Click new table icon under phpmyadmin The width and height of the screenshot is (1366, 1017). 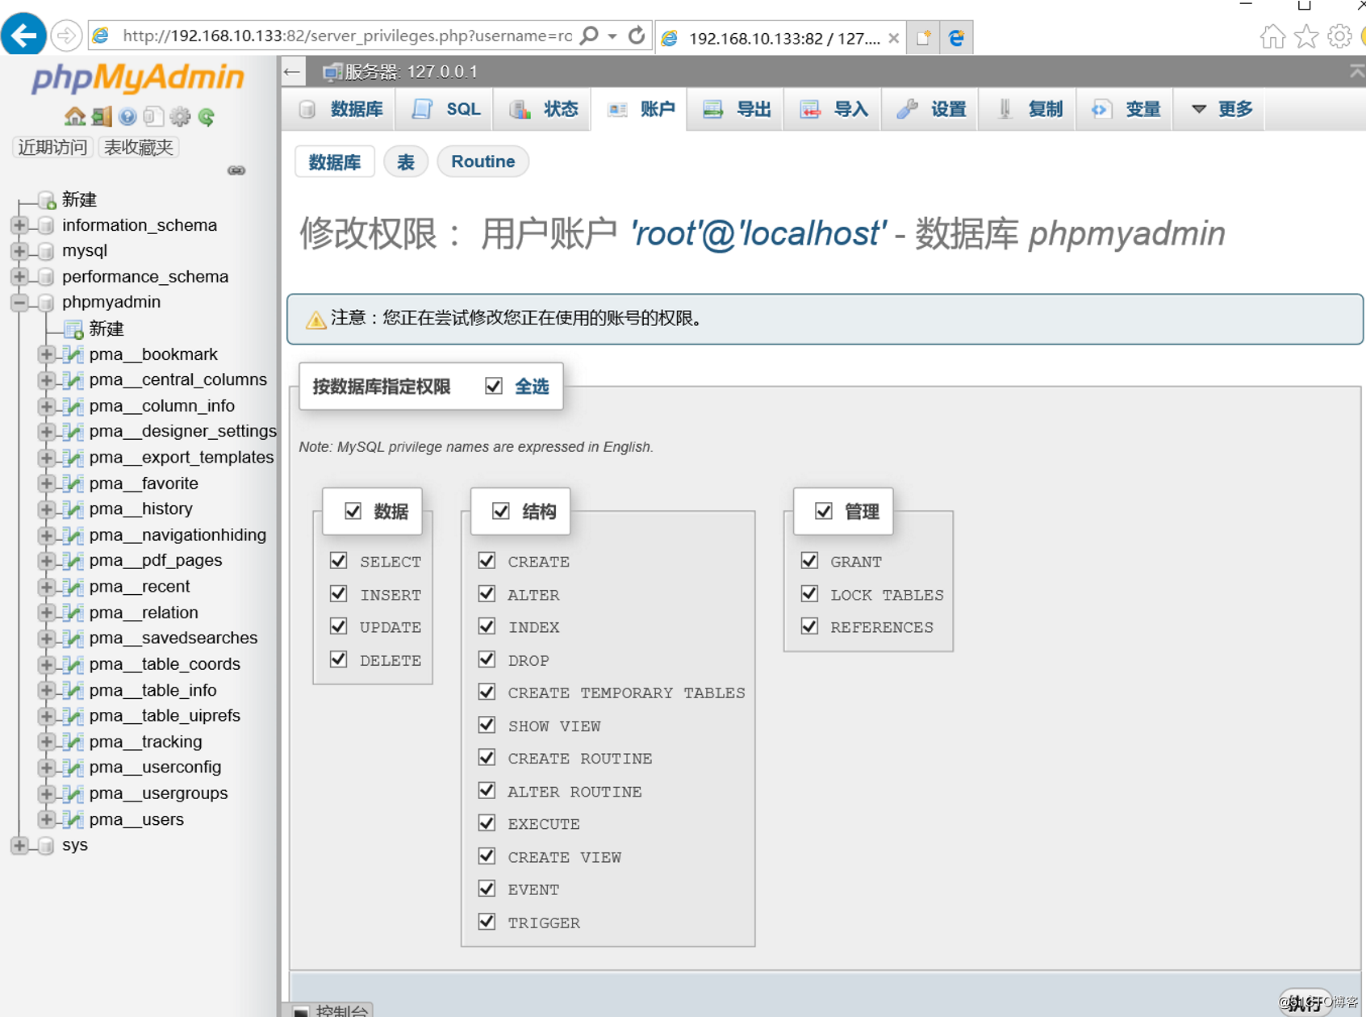point(73,329)
